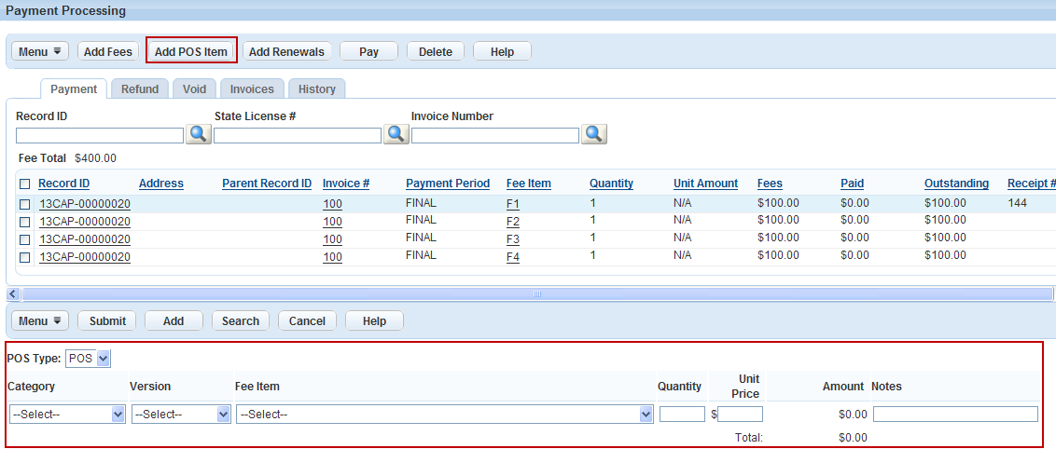Open the top Menu button dropdown
The image size is (1056, 449).
click(x=41, y=51)
